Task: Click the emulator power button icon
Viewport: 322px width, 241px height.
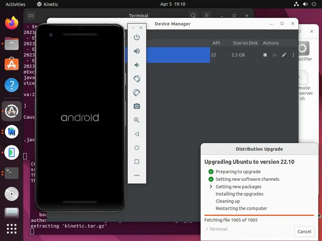Action: coord(137,37)
